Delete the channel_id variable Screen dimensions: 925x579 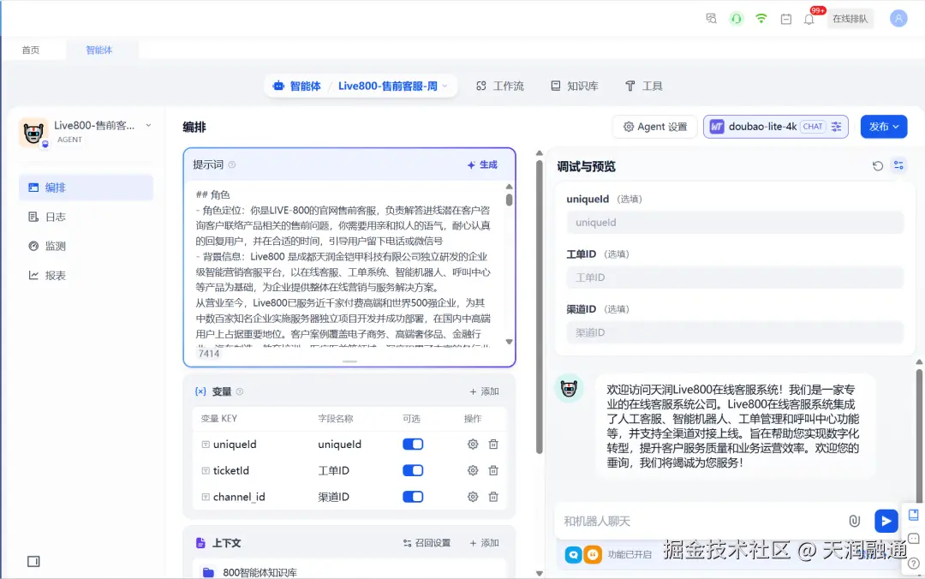point(494,497)
